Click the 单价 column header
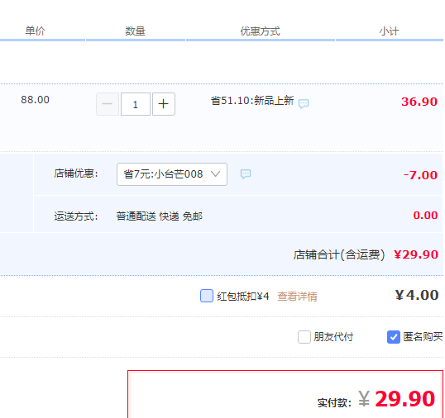Viewport: 445px width, 418px height. point(36,31)
